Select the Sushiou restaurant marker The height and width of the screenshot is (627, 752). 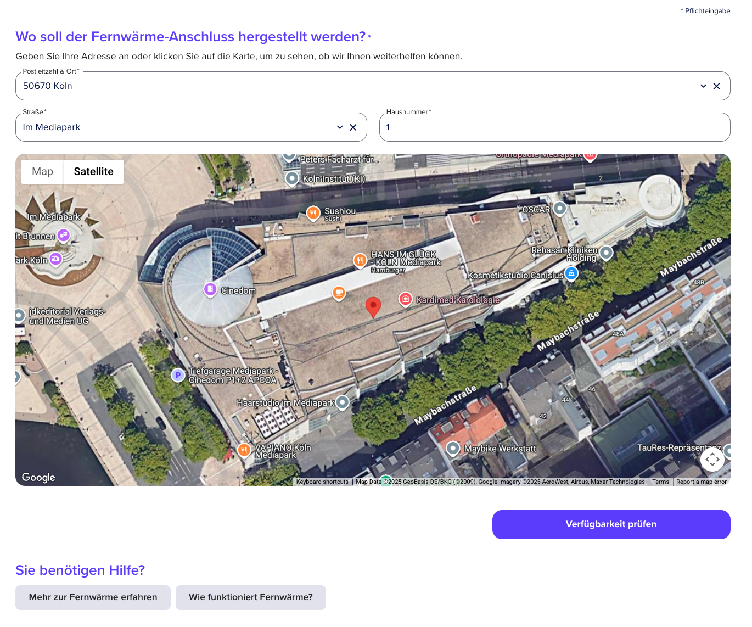click(313, 213)
